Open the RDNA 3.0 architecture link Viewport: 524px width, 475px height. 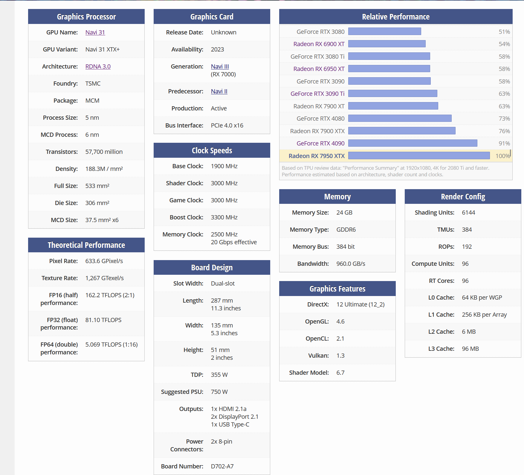(x=98, y=66)
